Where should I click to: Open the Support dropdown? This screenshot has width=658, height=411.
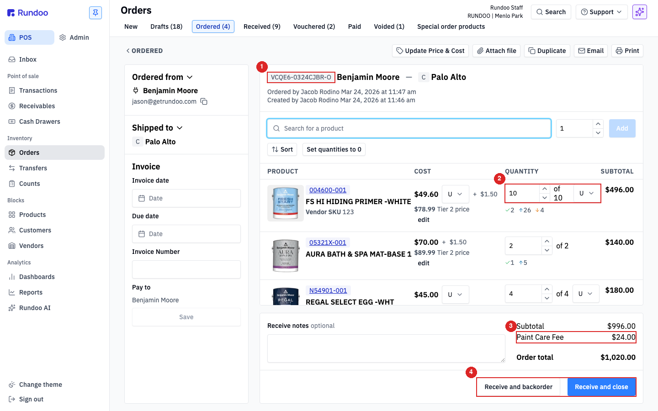[x=601, y=12]
